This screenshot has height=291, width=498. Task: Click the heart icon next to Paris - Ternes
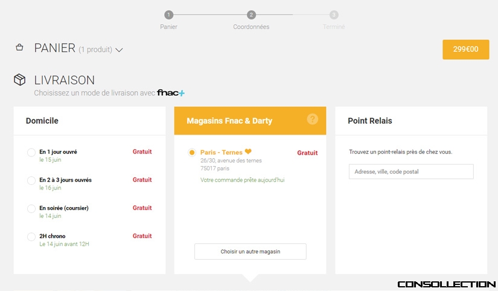point(248,152)
